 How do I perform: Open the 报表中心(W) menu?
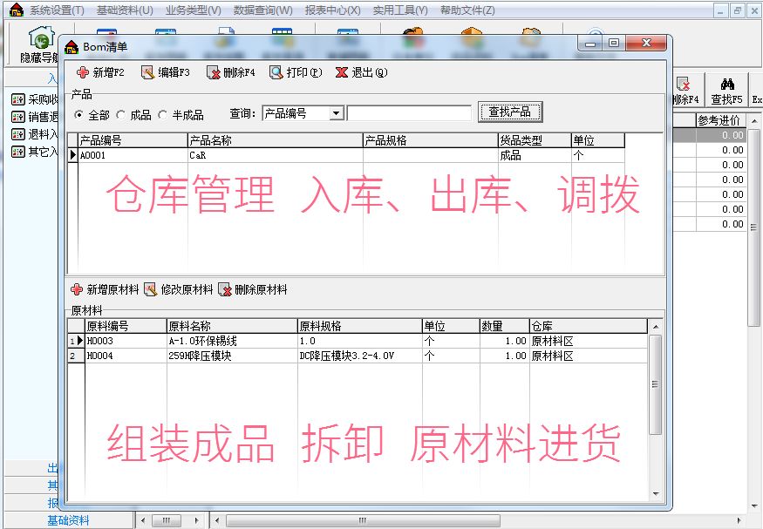tap(335, 10)
